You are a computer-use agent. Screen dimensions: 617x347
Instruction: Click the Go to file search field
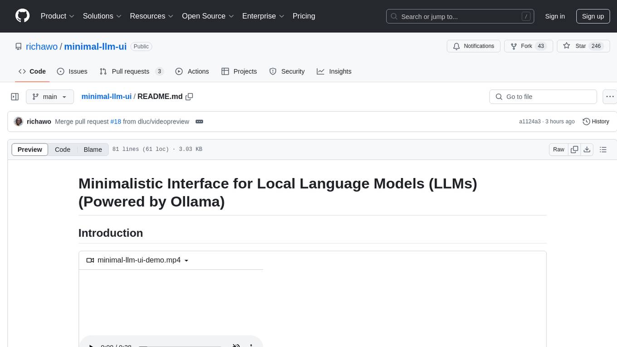(x=543, y=97)
